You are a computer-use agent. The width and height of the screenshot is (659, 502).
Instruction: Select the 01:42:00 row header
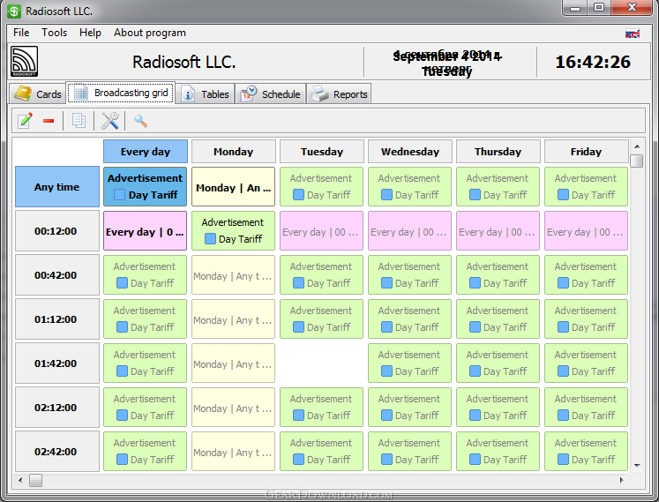click(x=57, y=363)
